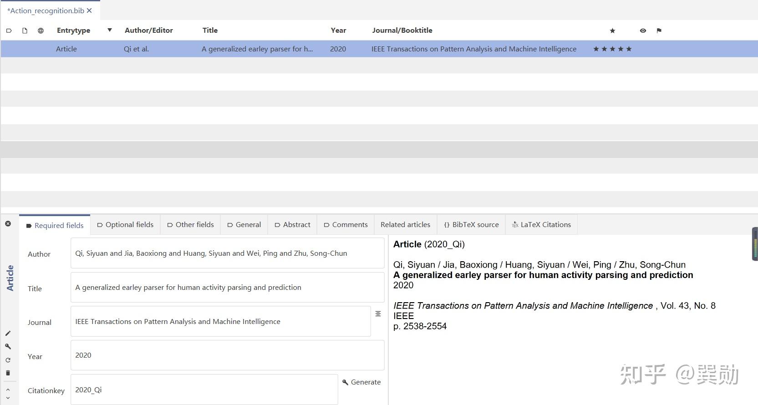The width and height of the screenshot is (758, 405).
Task: Click the refresh icon to update bibliographic data
Action: pyautogui.click(x=8, y=360)
